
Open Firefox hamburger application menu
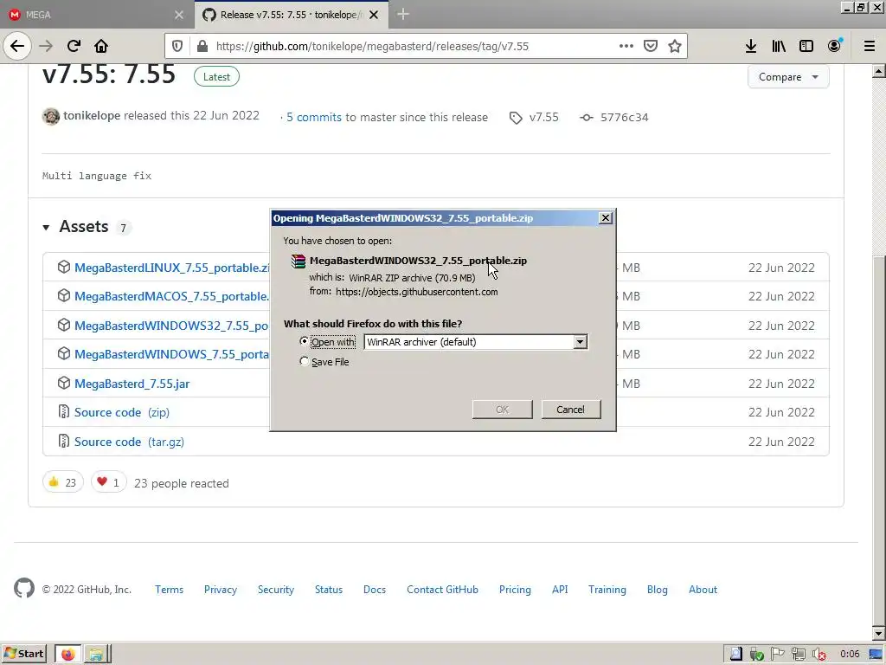870,46
